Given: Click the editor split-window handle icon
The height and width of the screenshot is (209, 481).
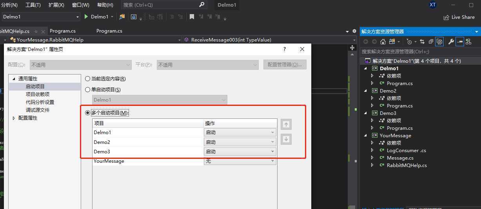Looking at the screenshot, I should point(352,47).
